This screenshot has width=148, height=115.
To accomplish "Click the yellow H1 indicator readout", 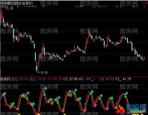I will pos(82,79).
